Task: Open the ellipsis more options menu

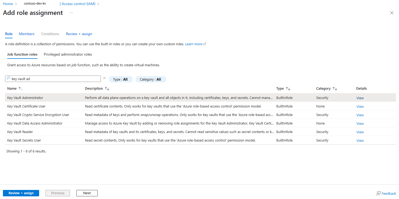Action: (x=71, y=13)
